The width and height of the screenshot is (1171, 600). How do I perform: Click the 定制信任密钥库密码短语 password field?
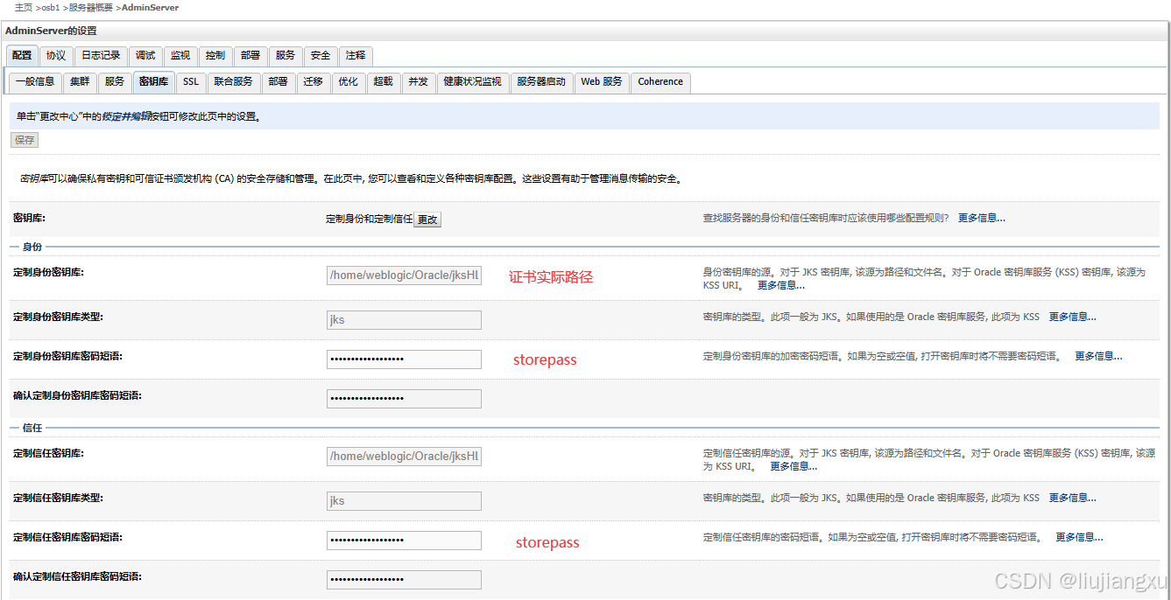[x=404, y=541]
